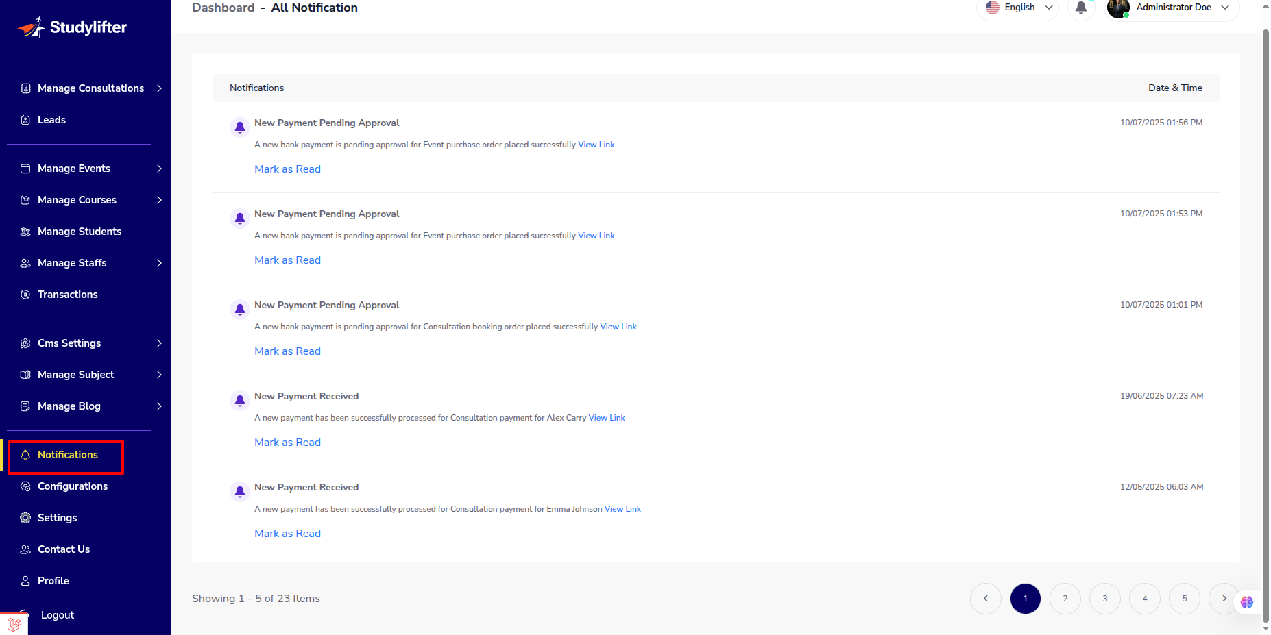
Task: Click the Manage Events calendar icon
Action: pos(25,169)
